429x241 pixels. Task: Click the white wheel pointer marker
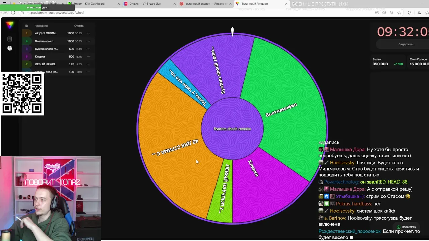click(232, 32)
